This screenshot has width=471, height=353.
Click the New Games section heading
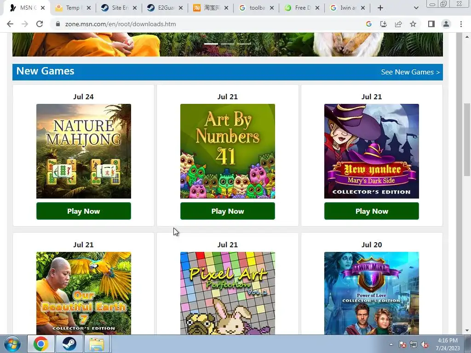coord(45,71)
